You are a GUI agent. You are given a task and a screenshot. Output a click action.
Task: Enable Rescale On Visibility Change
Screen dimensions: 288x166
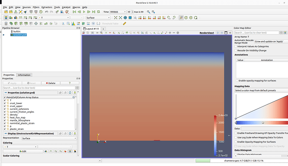coord(236,50)
